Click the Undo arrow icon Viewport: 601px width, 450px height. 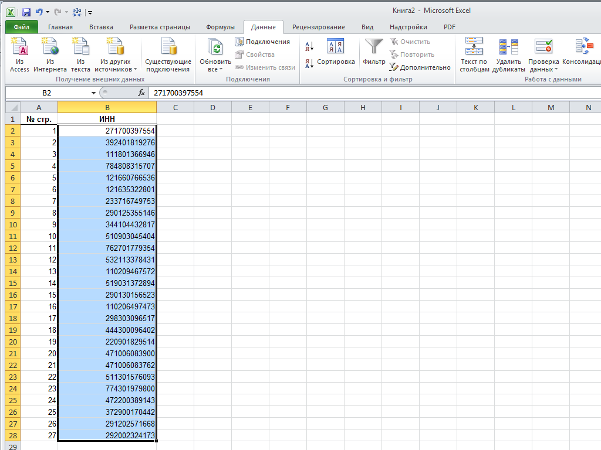pos(39,12)
